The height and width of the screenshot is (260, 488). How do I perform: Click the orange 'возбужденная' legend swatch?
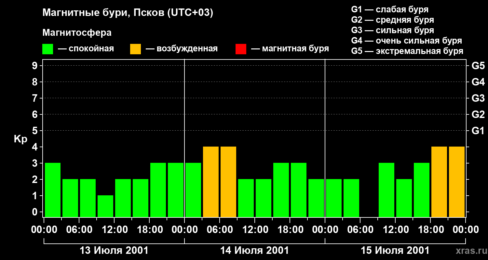click(x=135, y=49)
